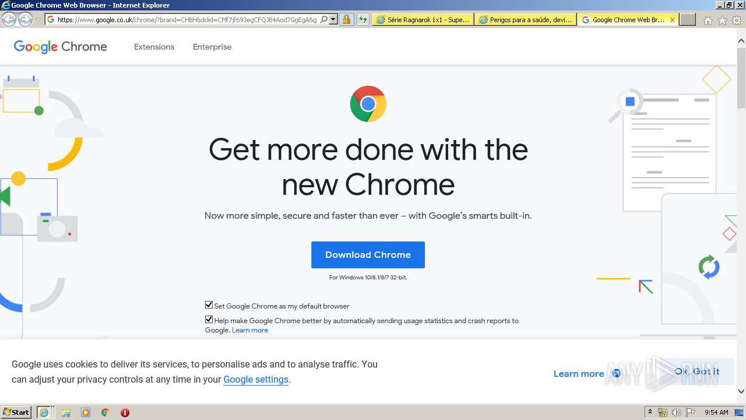Click the network tray icon
Viewport: 746px width, 420px height.
663,412
